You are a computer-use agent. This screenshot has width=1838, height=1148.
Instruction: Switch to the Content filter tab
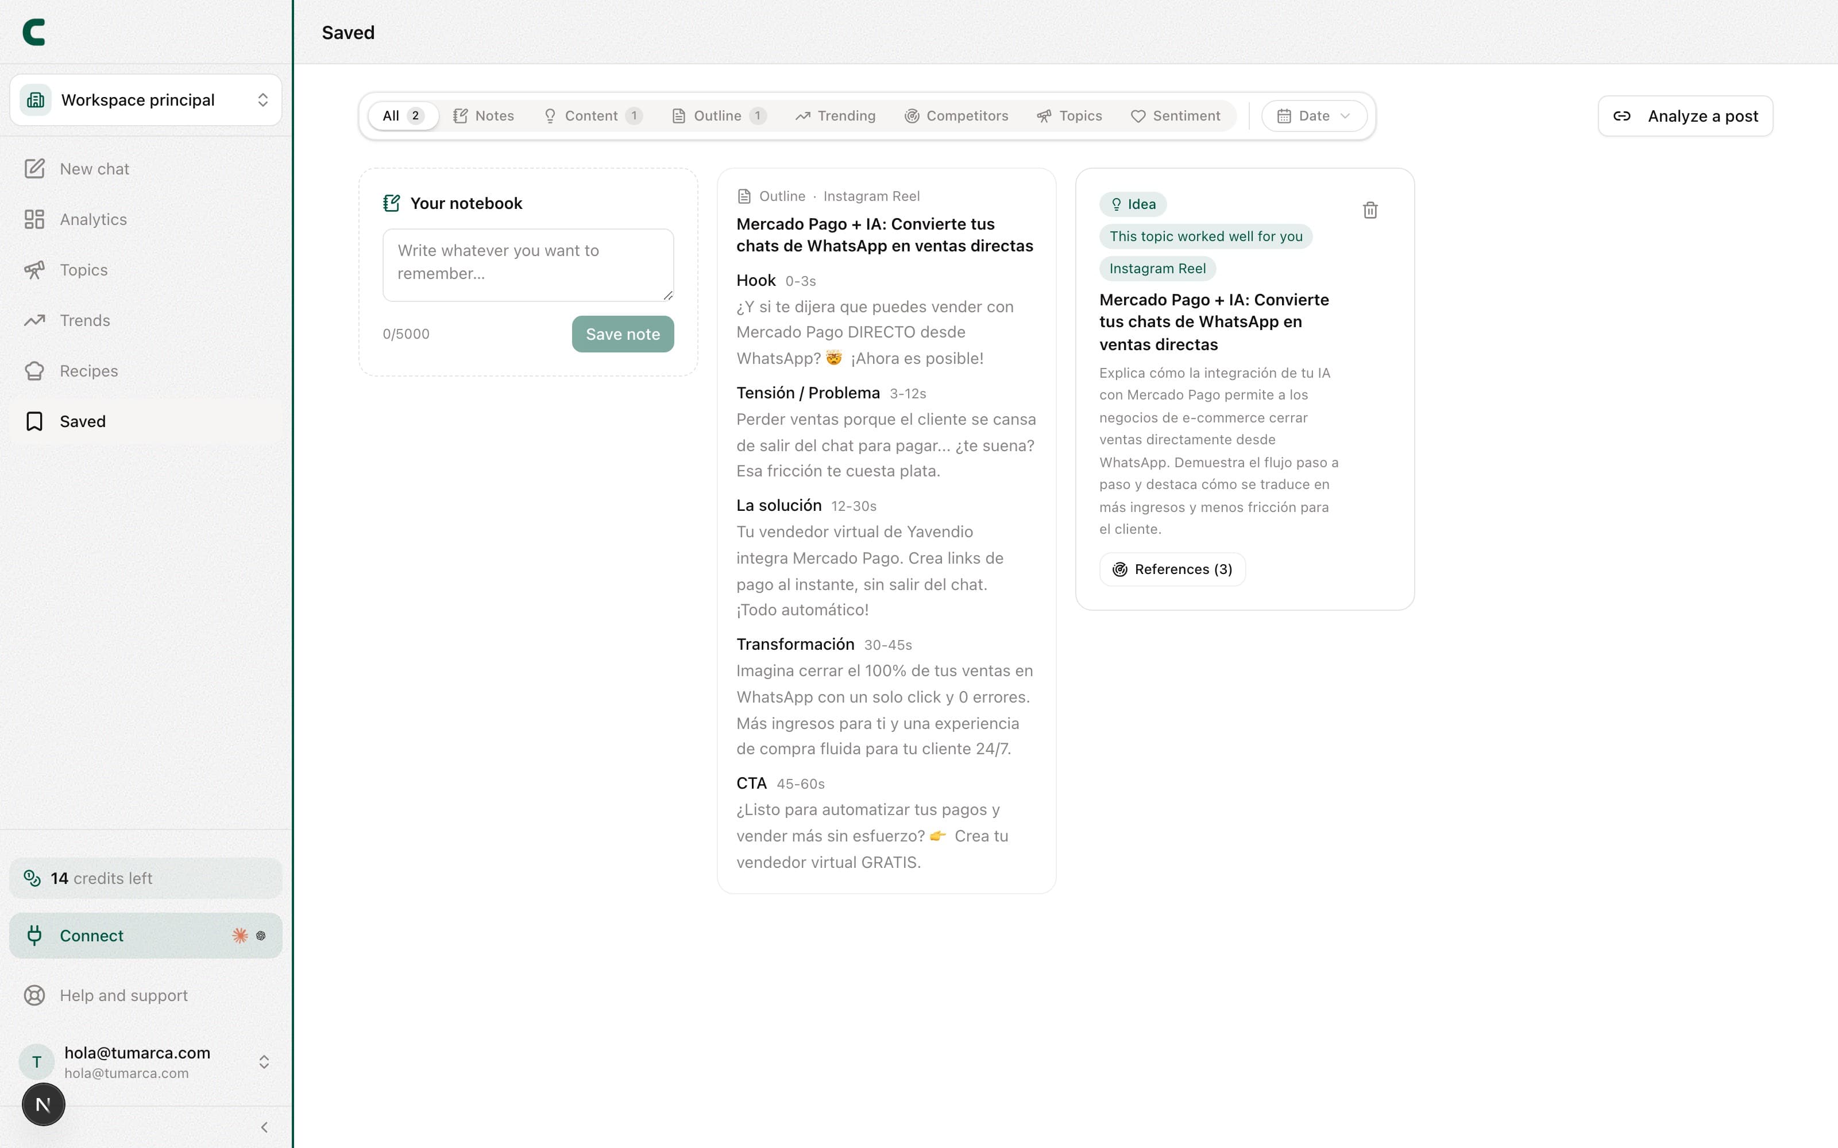(x=592, y=116)
